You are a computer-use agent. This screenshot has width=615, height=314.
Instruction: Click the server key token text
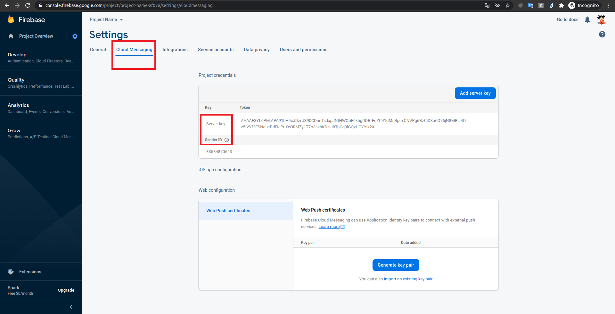[353, 124]
